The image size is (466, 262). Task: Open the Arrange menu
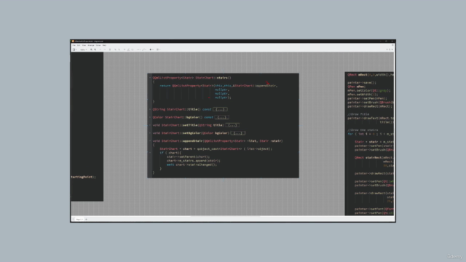point(91,45)
